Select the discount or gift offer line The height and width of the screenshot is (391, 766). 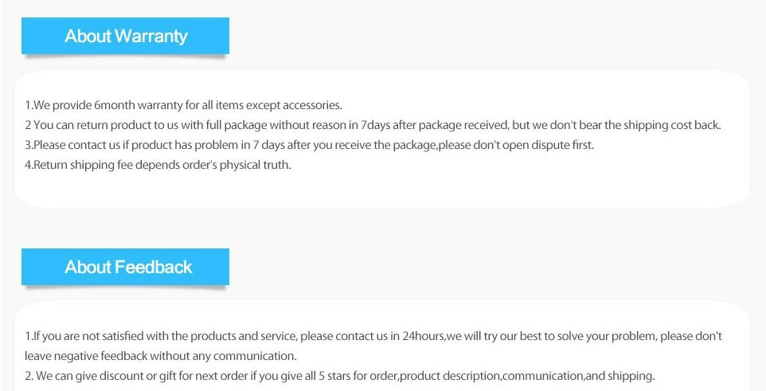tap(339, 376)
